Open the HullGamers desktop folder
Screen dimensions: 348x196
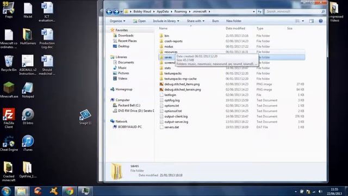click(28, 36)
